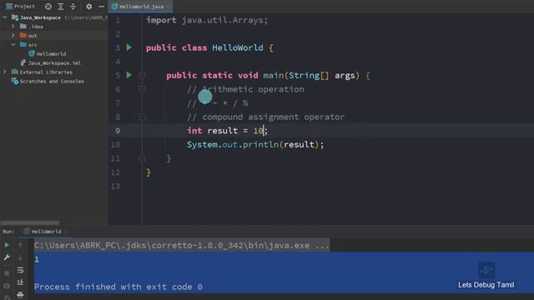This screenshot has height=300, width=534.
Task: Click the print console output icon
Action: click(20, 294)
